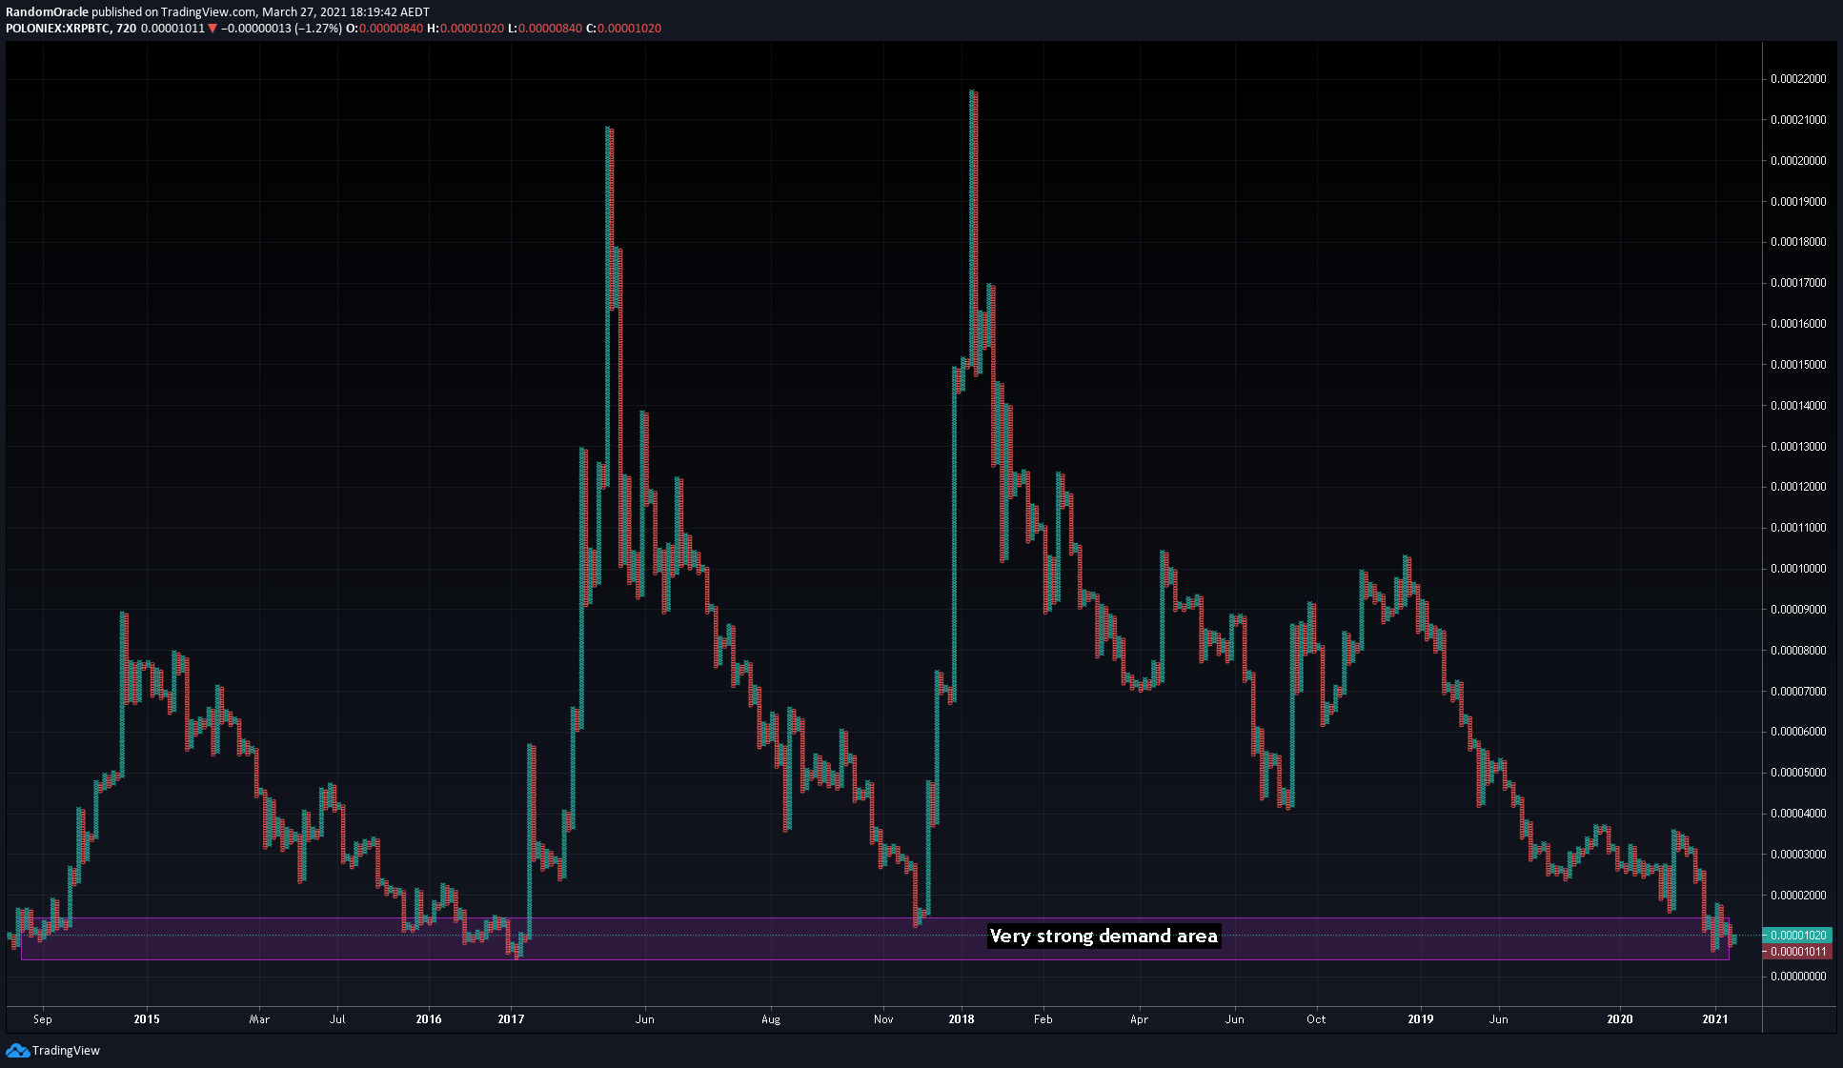Click the change percentage (−1.27%) in header
The image size is (1843, 1068).
318,29
